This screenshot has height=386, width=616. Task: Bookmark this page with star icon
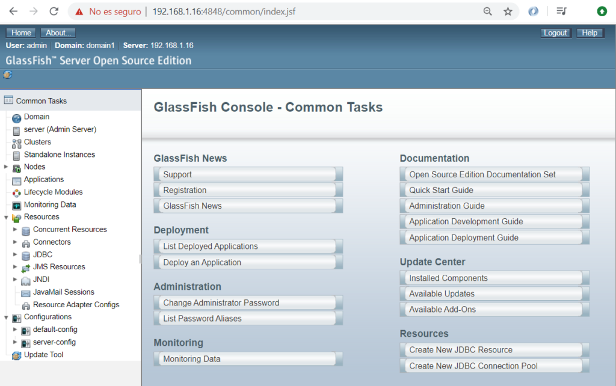508,11
